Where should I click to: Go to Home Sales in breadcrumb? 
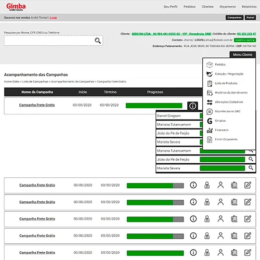click(x=11, y=82)
